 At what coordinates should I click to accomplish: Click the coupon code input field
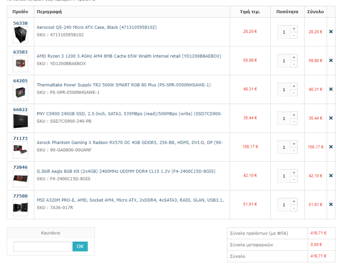(x=42, y=247)
